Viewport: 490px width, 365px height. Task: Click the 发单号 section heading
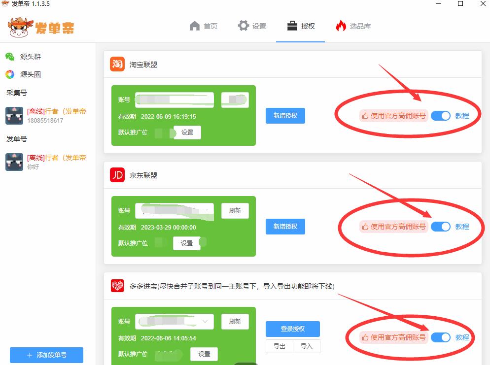[x=17, y=139]
